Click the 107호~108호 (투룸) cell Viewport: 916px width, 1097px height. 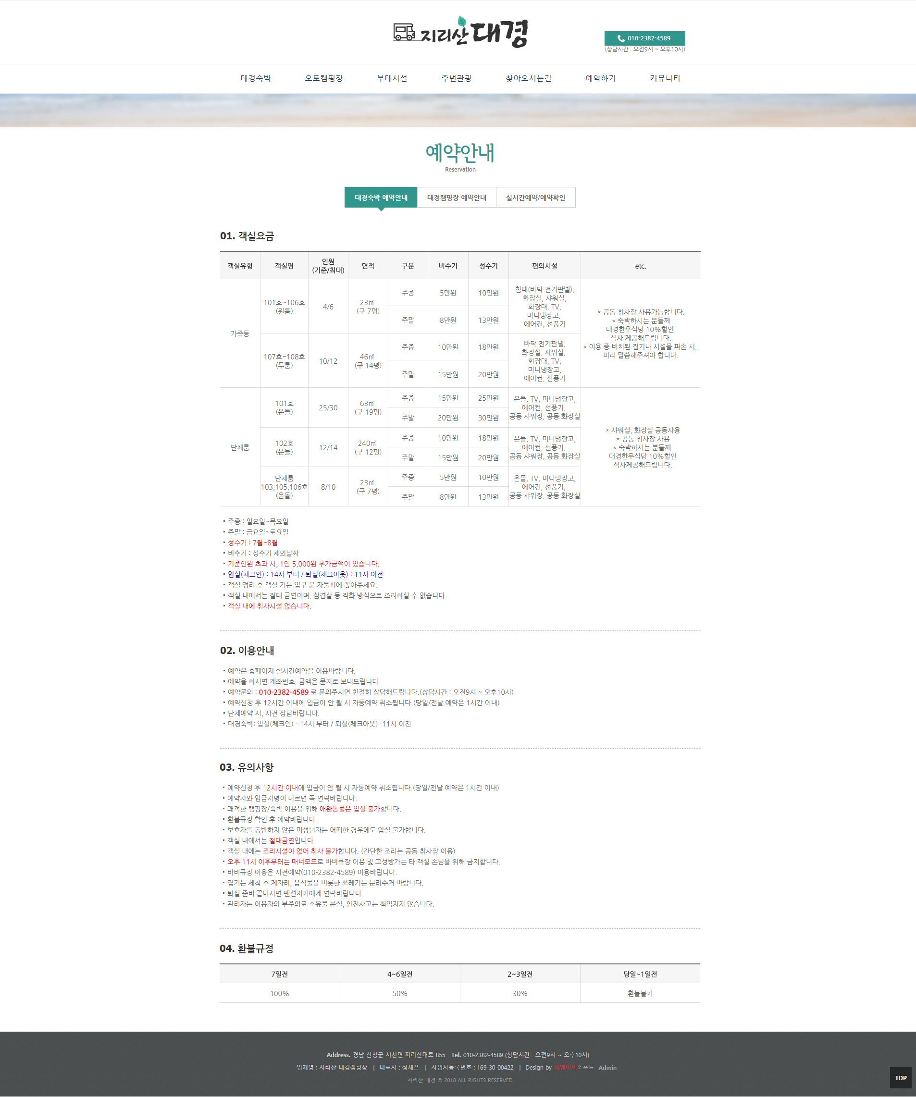[x=284, y=361]
